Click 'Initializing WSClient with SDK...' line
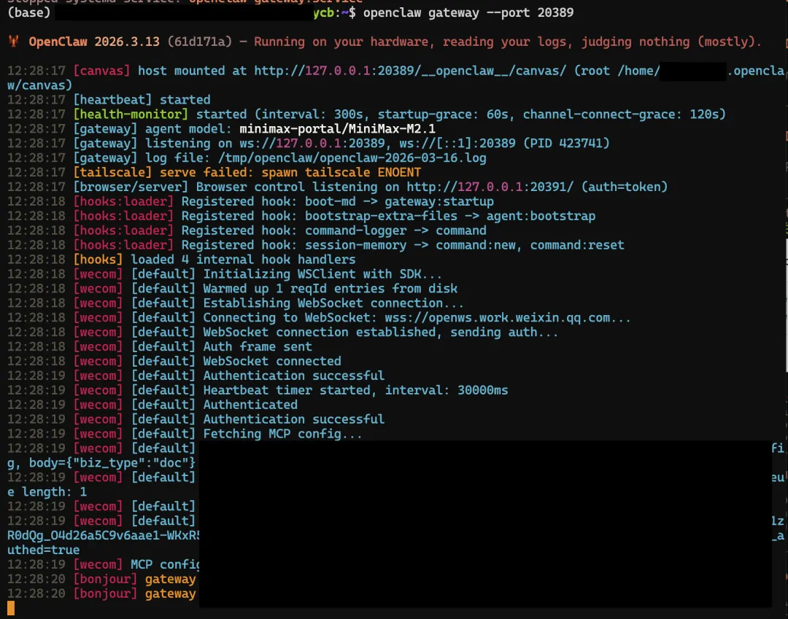The image size is (788, 619). tap(322, 275)
